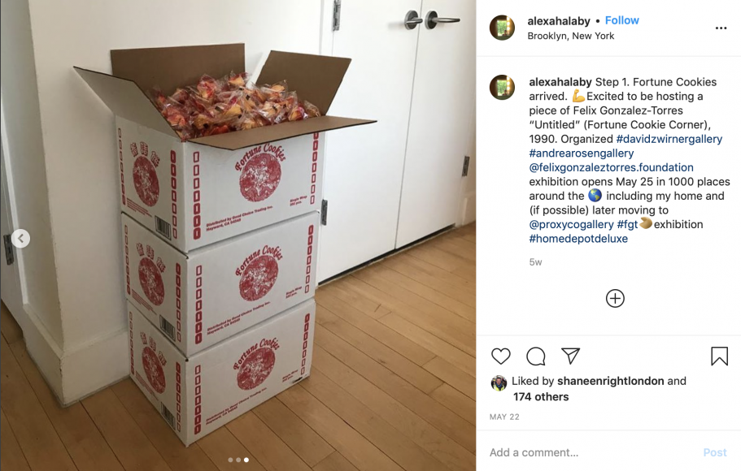Open comments via speech bubble icon
741x471 pixels.
coord(536,356)
